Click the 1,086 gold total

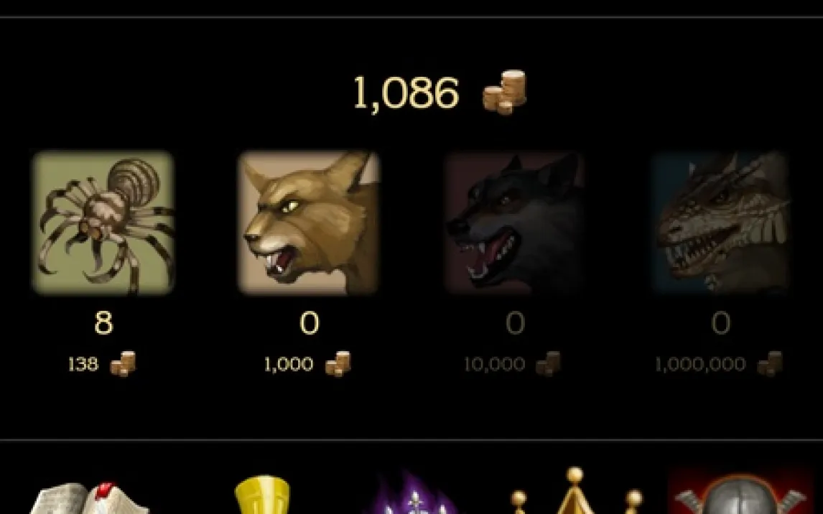(406, 93)
